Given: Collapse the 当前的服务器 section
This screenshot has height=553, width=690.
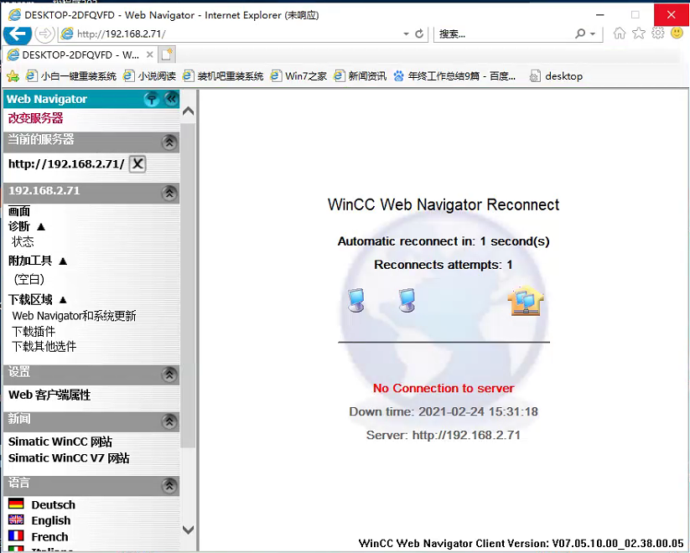Looking at the screenshot, I should coord(169,142).
